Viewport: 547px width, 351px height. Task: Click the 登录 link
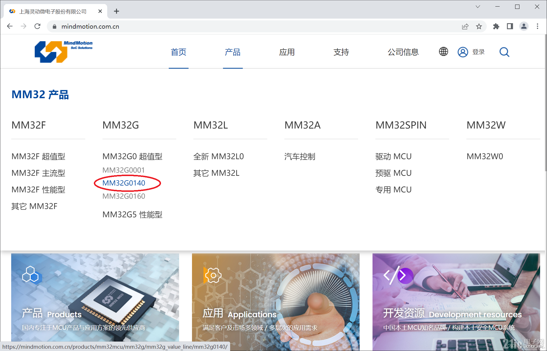[x=478, y=52]
